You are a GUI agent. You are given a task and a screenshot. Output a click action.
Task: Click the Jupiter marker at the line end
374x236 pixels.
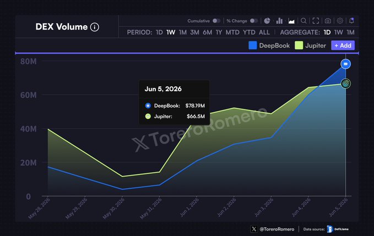point(345,84)
